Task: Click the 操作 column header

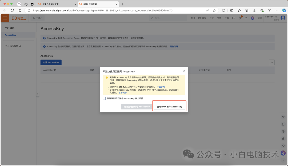Action: point(229,70)
